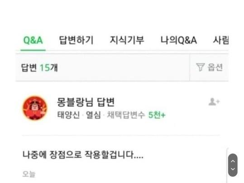Open the 옵션 text label
This screenshot has height=183, width=244.
[215, 67]
